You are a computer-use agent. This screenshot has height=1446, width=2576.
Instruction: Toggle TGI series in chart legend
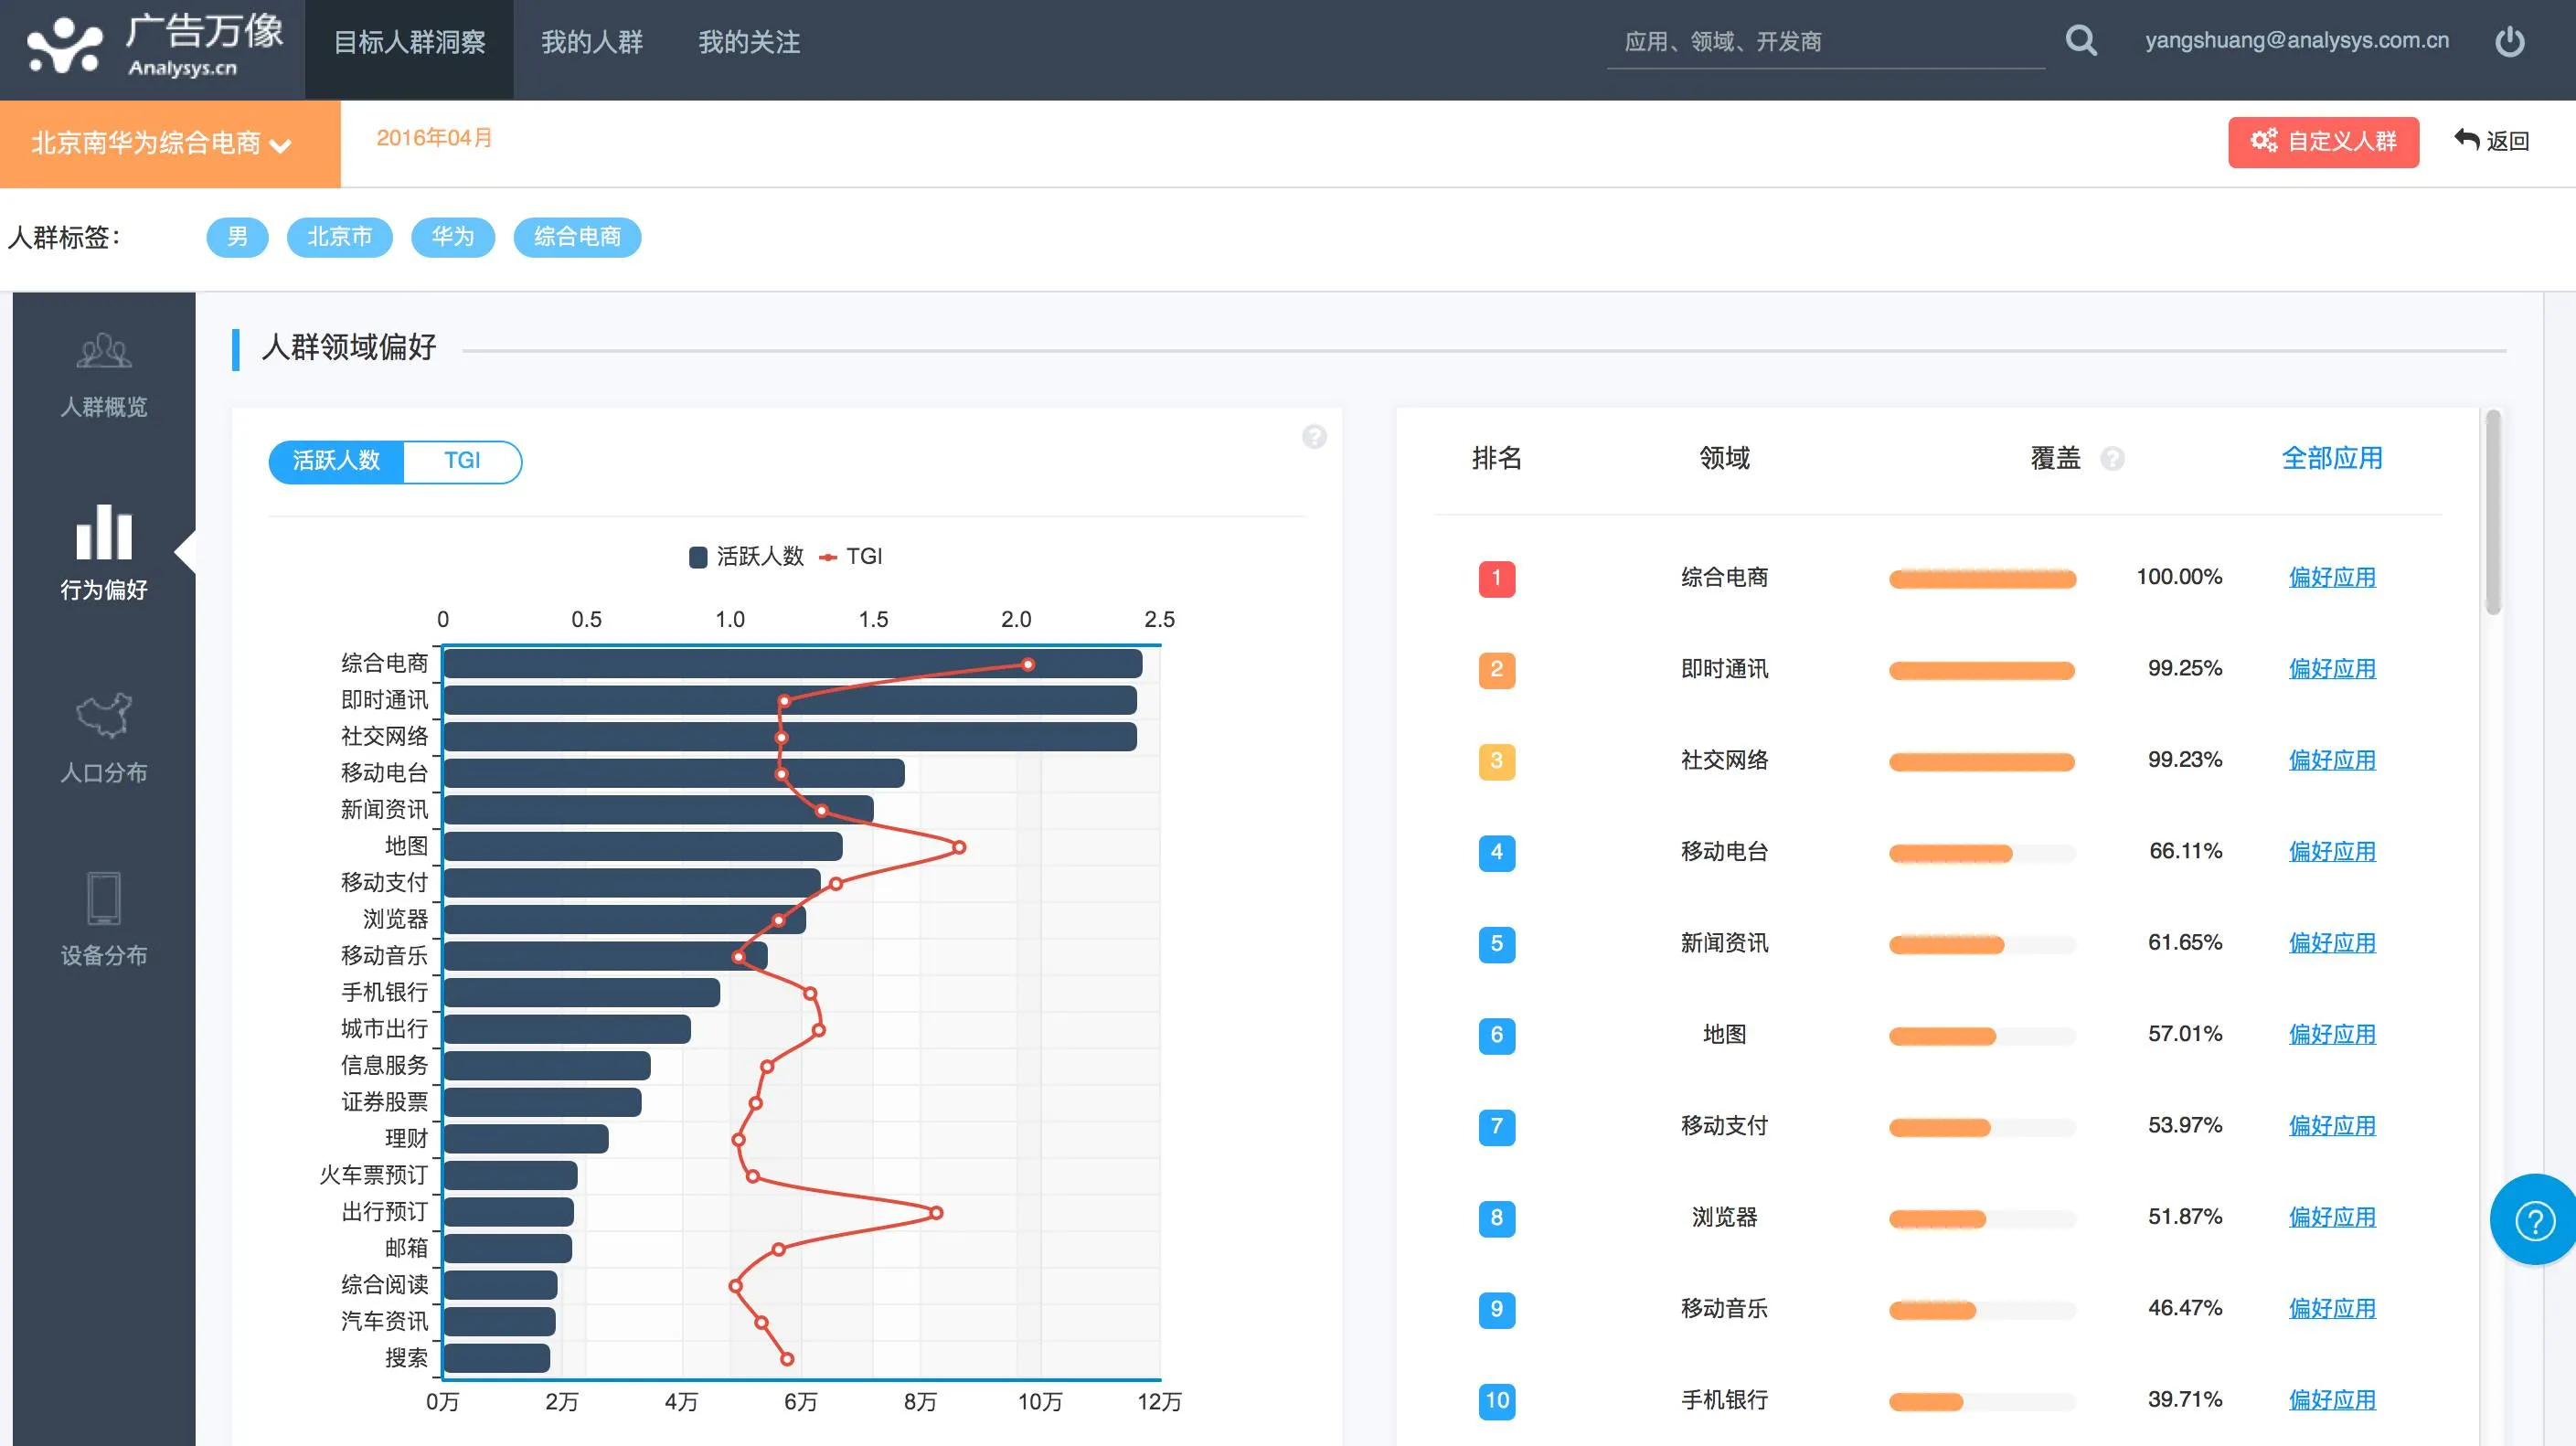852,557
